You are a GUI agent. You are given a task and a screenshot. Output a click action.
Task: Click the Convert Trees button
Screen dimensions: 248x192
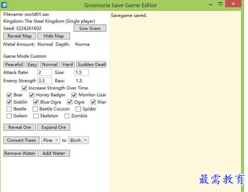[x=21, y=140]
